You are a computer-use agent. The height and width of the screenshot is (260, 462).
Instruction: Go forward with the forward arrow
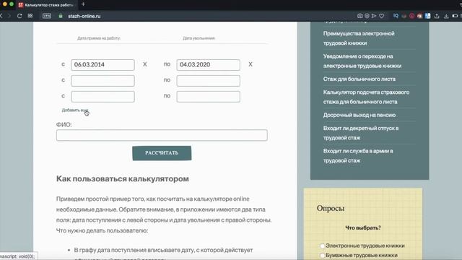9,16
